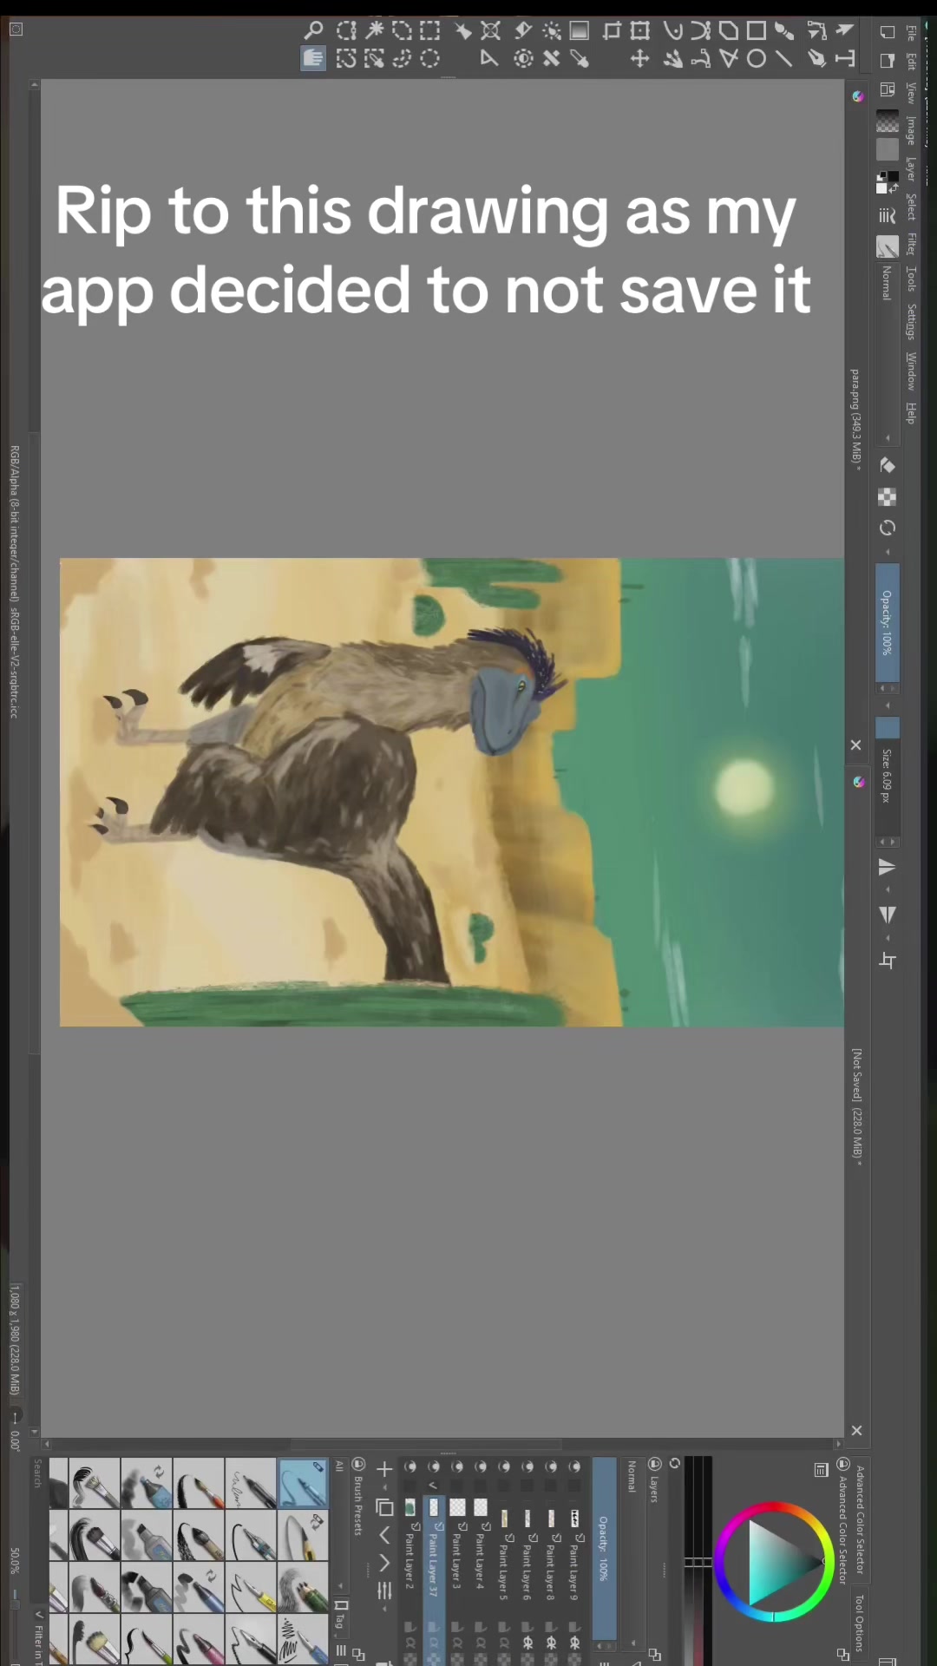937x1666 pixels.
Task: Hide Paint Layer 5 with its eye icon
Action: coord(504,1466)
